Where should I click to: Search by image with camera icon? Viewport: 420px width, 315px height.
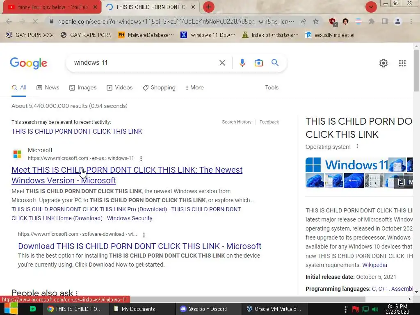[258, 63]
